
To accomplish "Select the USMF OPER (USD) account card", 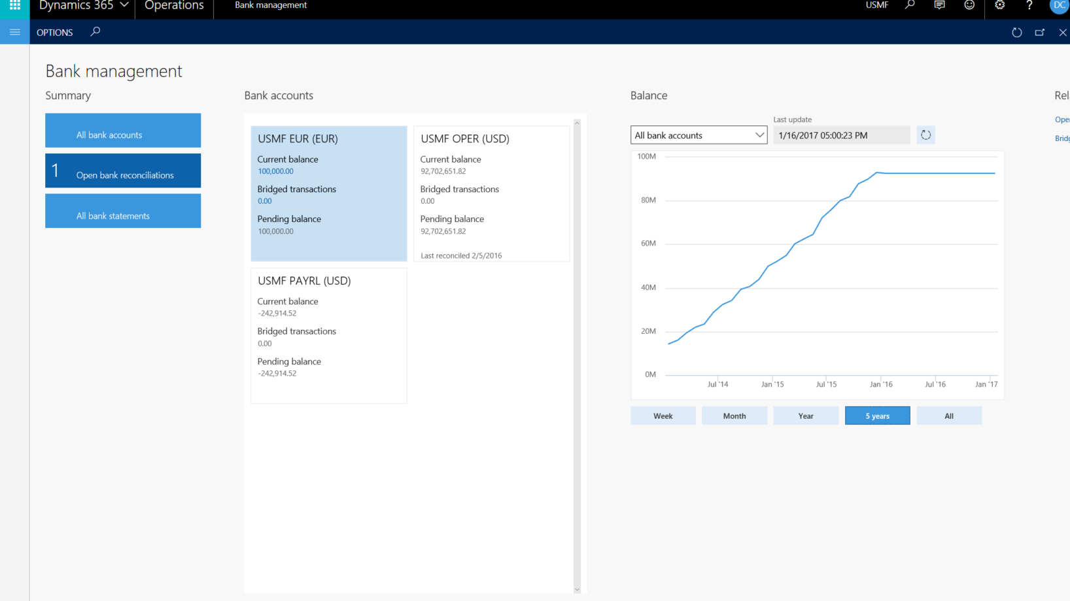I will coord(491,193).
